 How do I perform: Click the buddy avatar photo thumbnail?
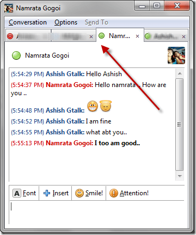point(176,55)
